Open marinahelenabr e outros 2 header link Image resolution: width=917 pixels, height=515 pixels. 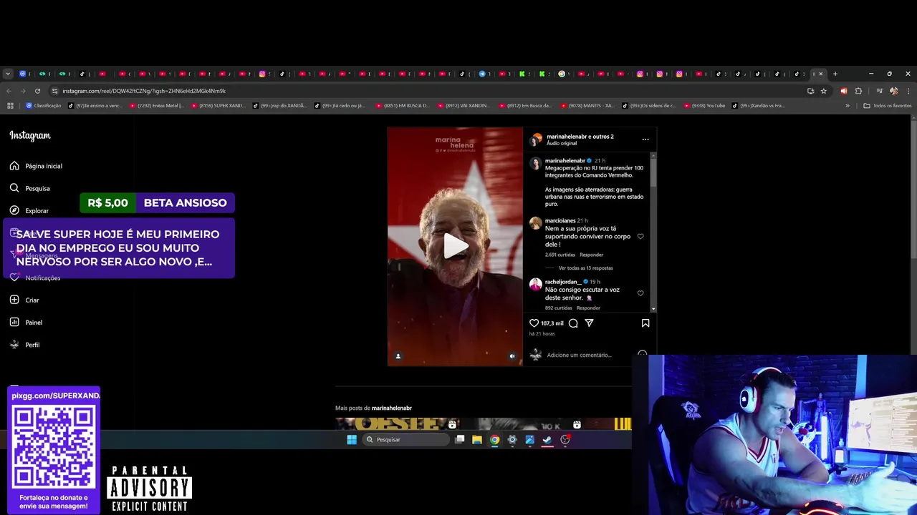[580, 136]
